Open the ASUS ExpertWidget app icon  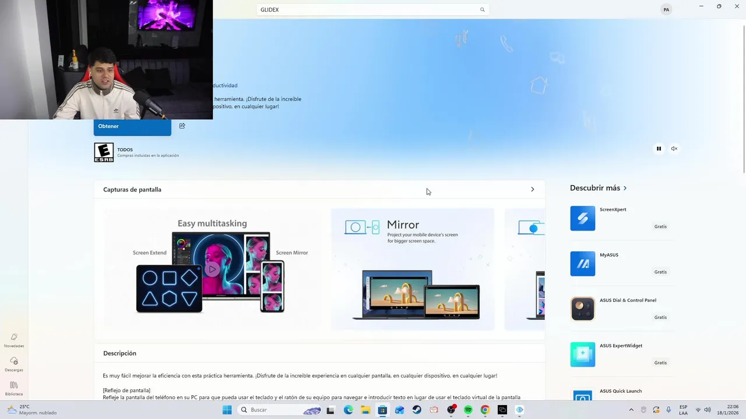point(583,354)
